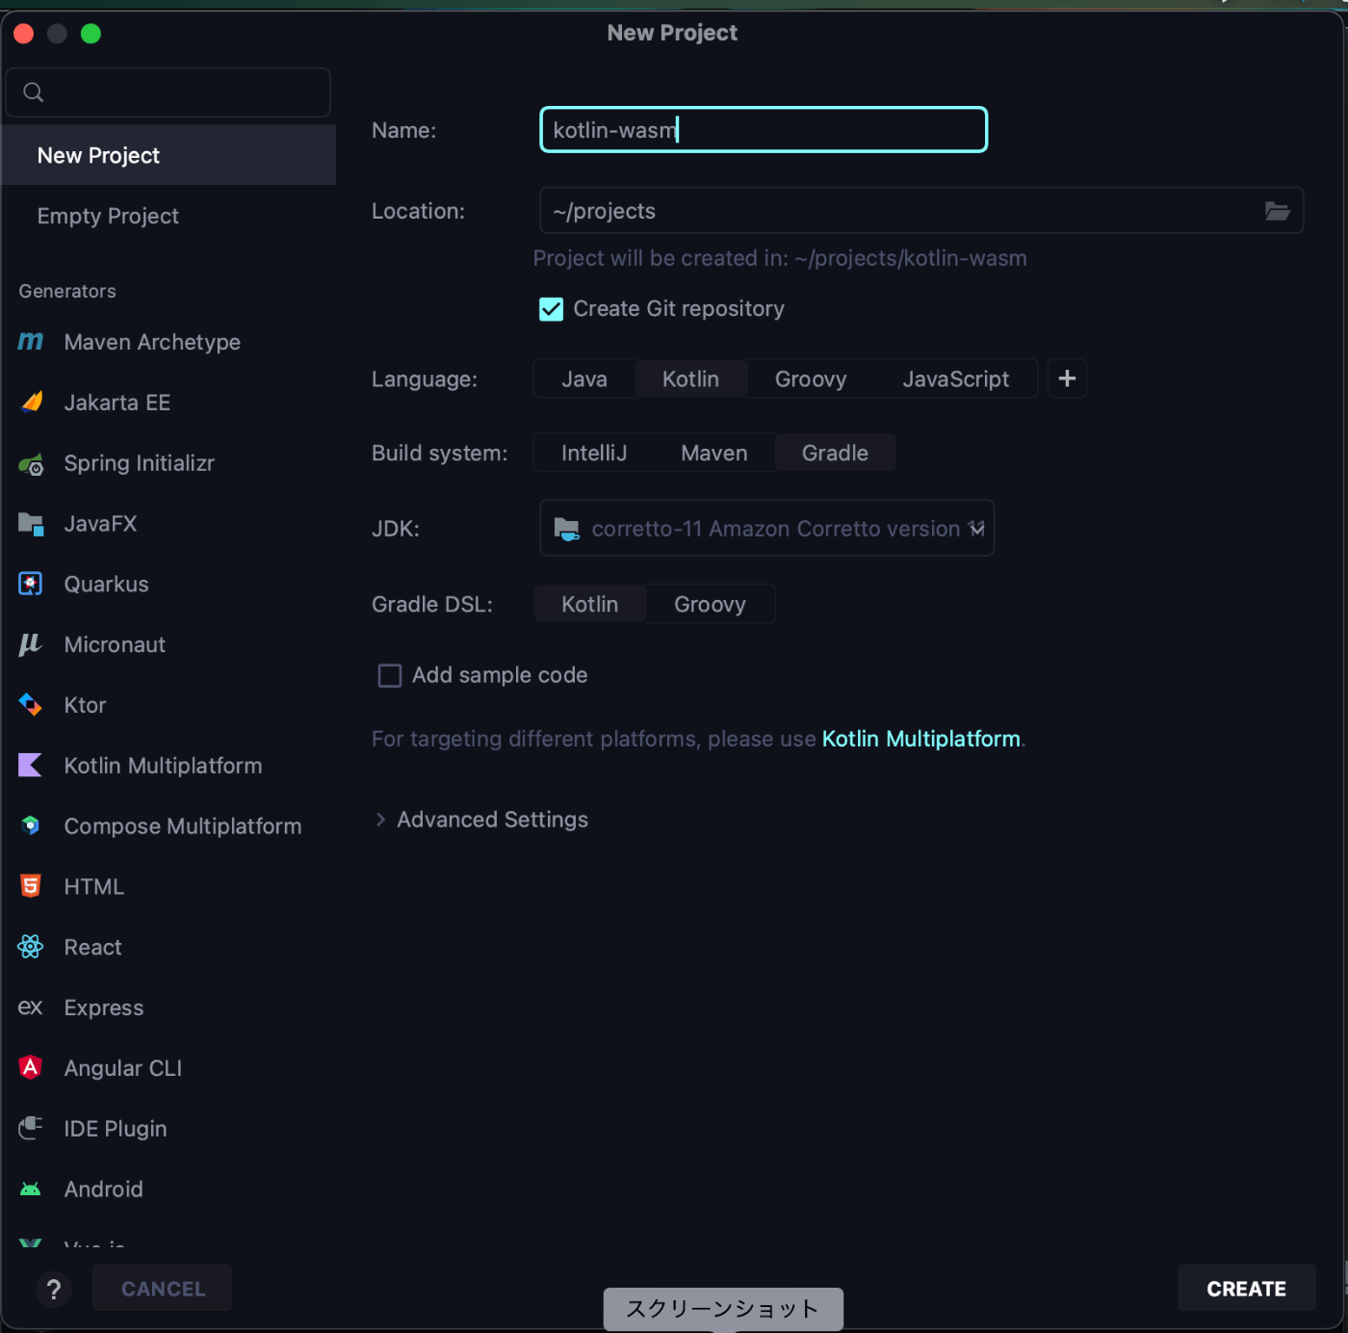Click the generator search field
This screenshot has height=1333, width=1348.
click(168, 92)
